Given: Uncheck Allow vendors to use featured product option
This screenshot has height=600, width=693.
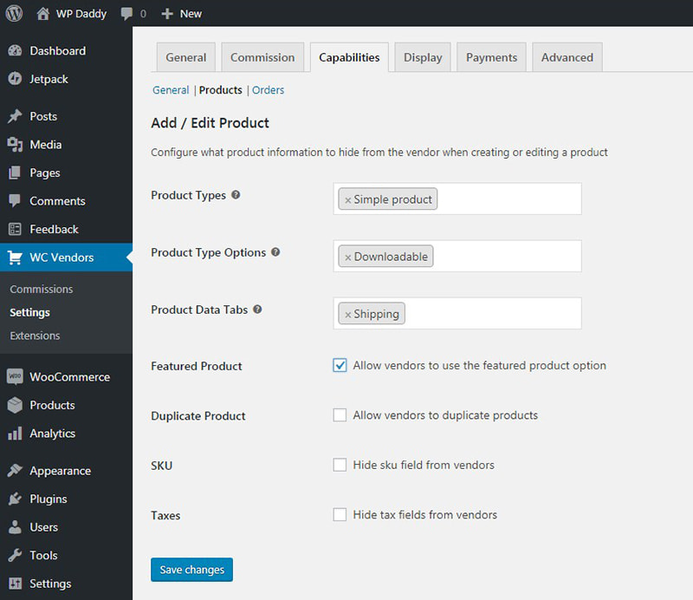Looking at the screenshot, I should (x=340, y=366).
